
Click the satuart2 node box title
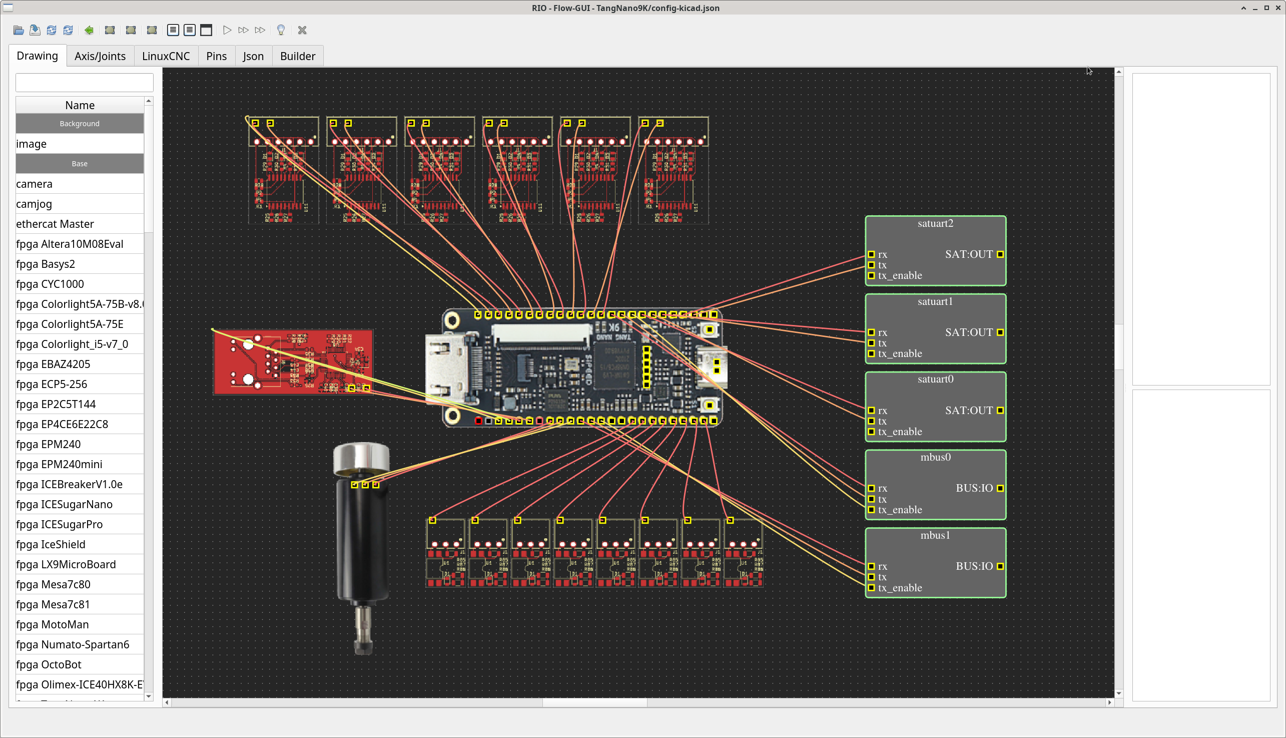pos(935,223)
